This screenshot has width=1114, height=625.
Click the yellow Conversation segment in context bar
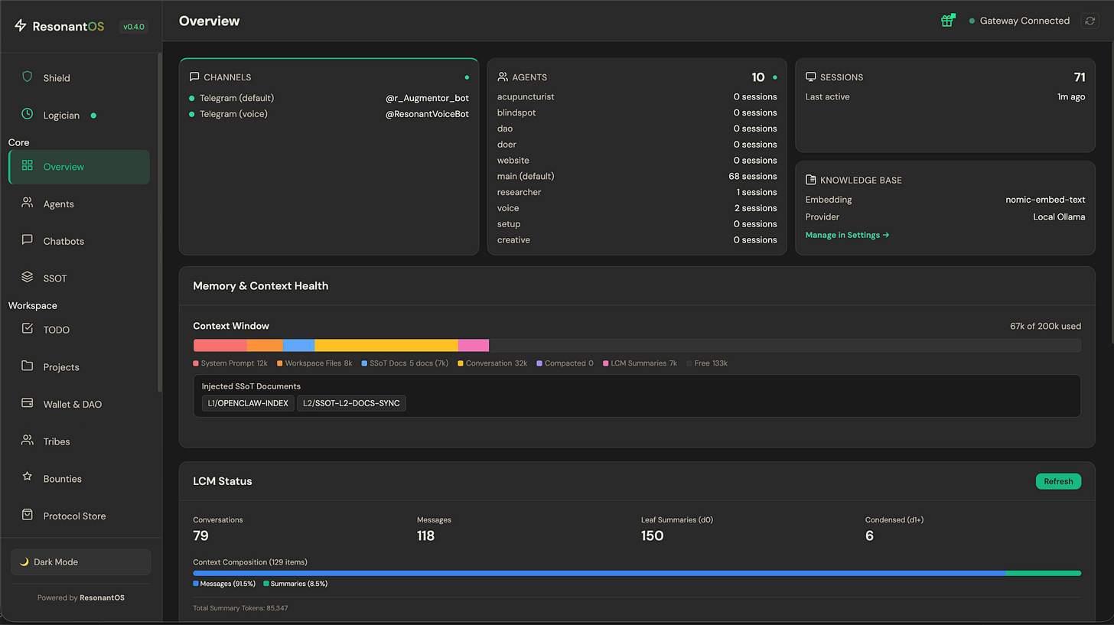click(x=386, y=346)
